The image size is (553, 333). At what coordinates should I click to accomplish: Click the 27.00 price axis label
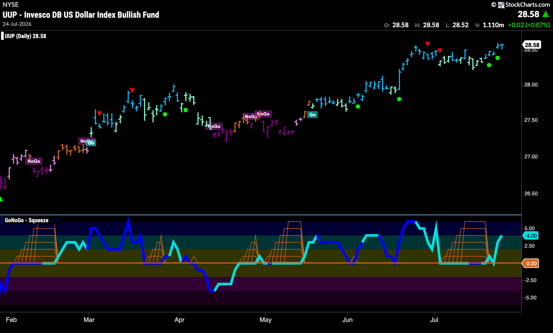tap(531, 156)
